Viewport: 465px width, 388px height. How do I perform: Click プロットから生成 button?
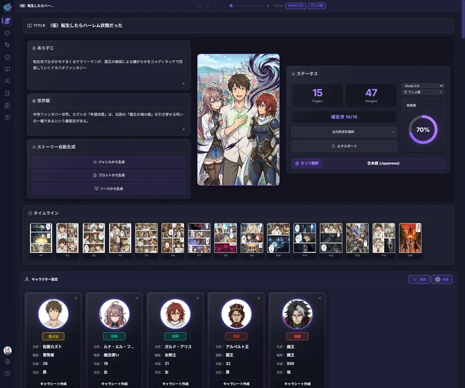[109, 175]
